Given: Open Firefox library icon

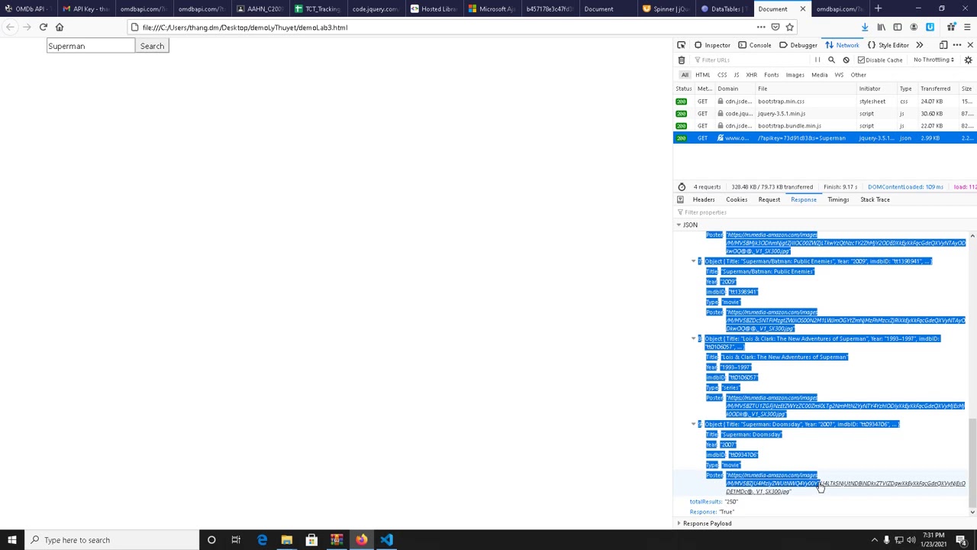Looking at the screenshot, I should pos(881,27).
